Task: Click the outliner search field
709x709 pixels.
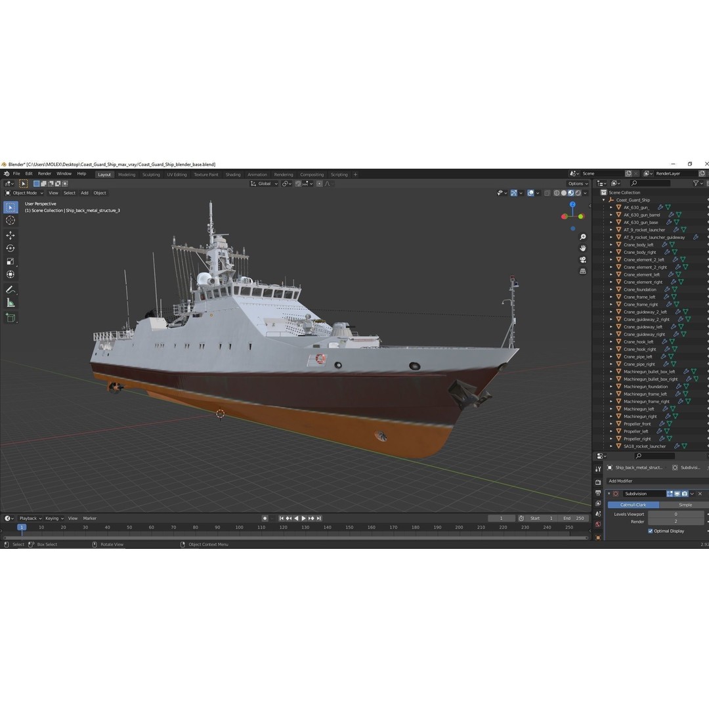Action: coord(649,183)
